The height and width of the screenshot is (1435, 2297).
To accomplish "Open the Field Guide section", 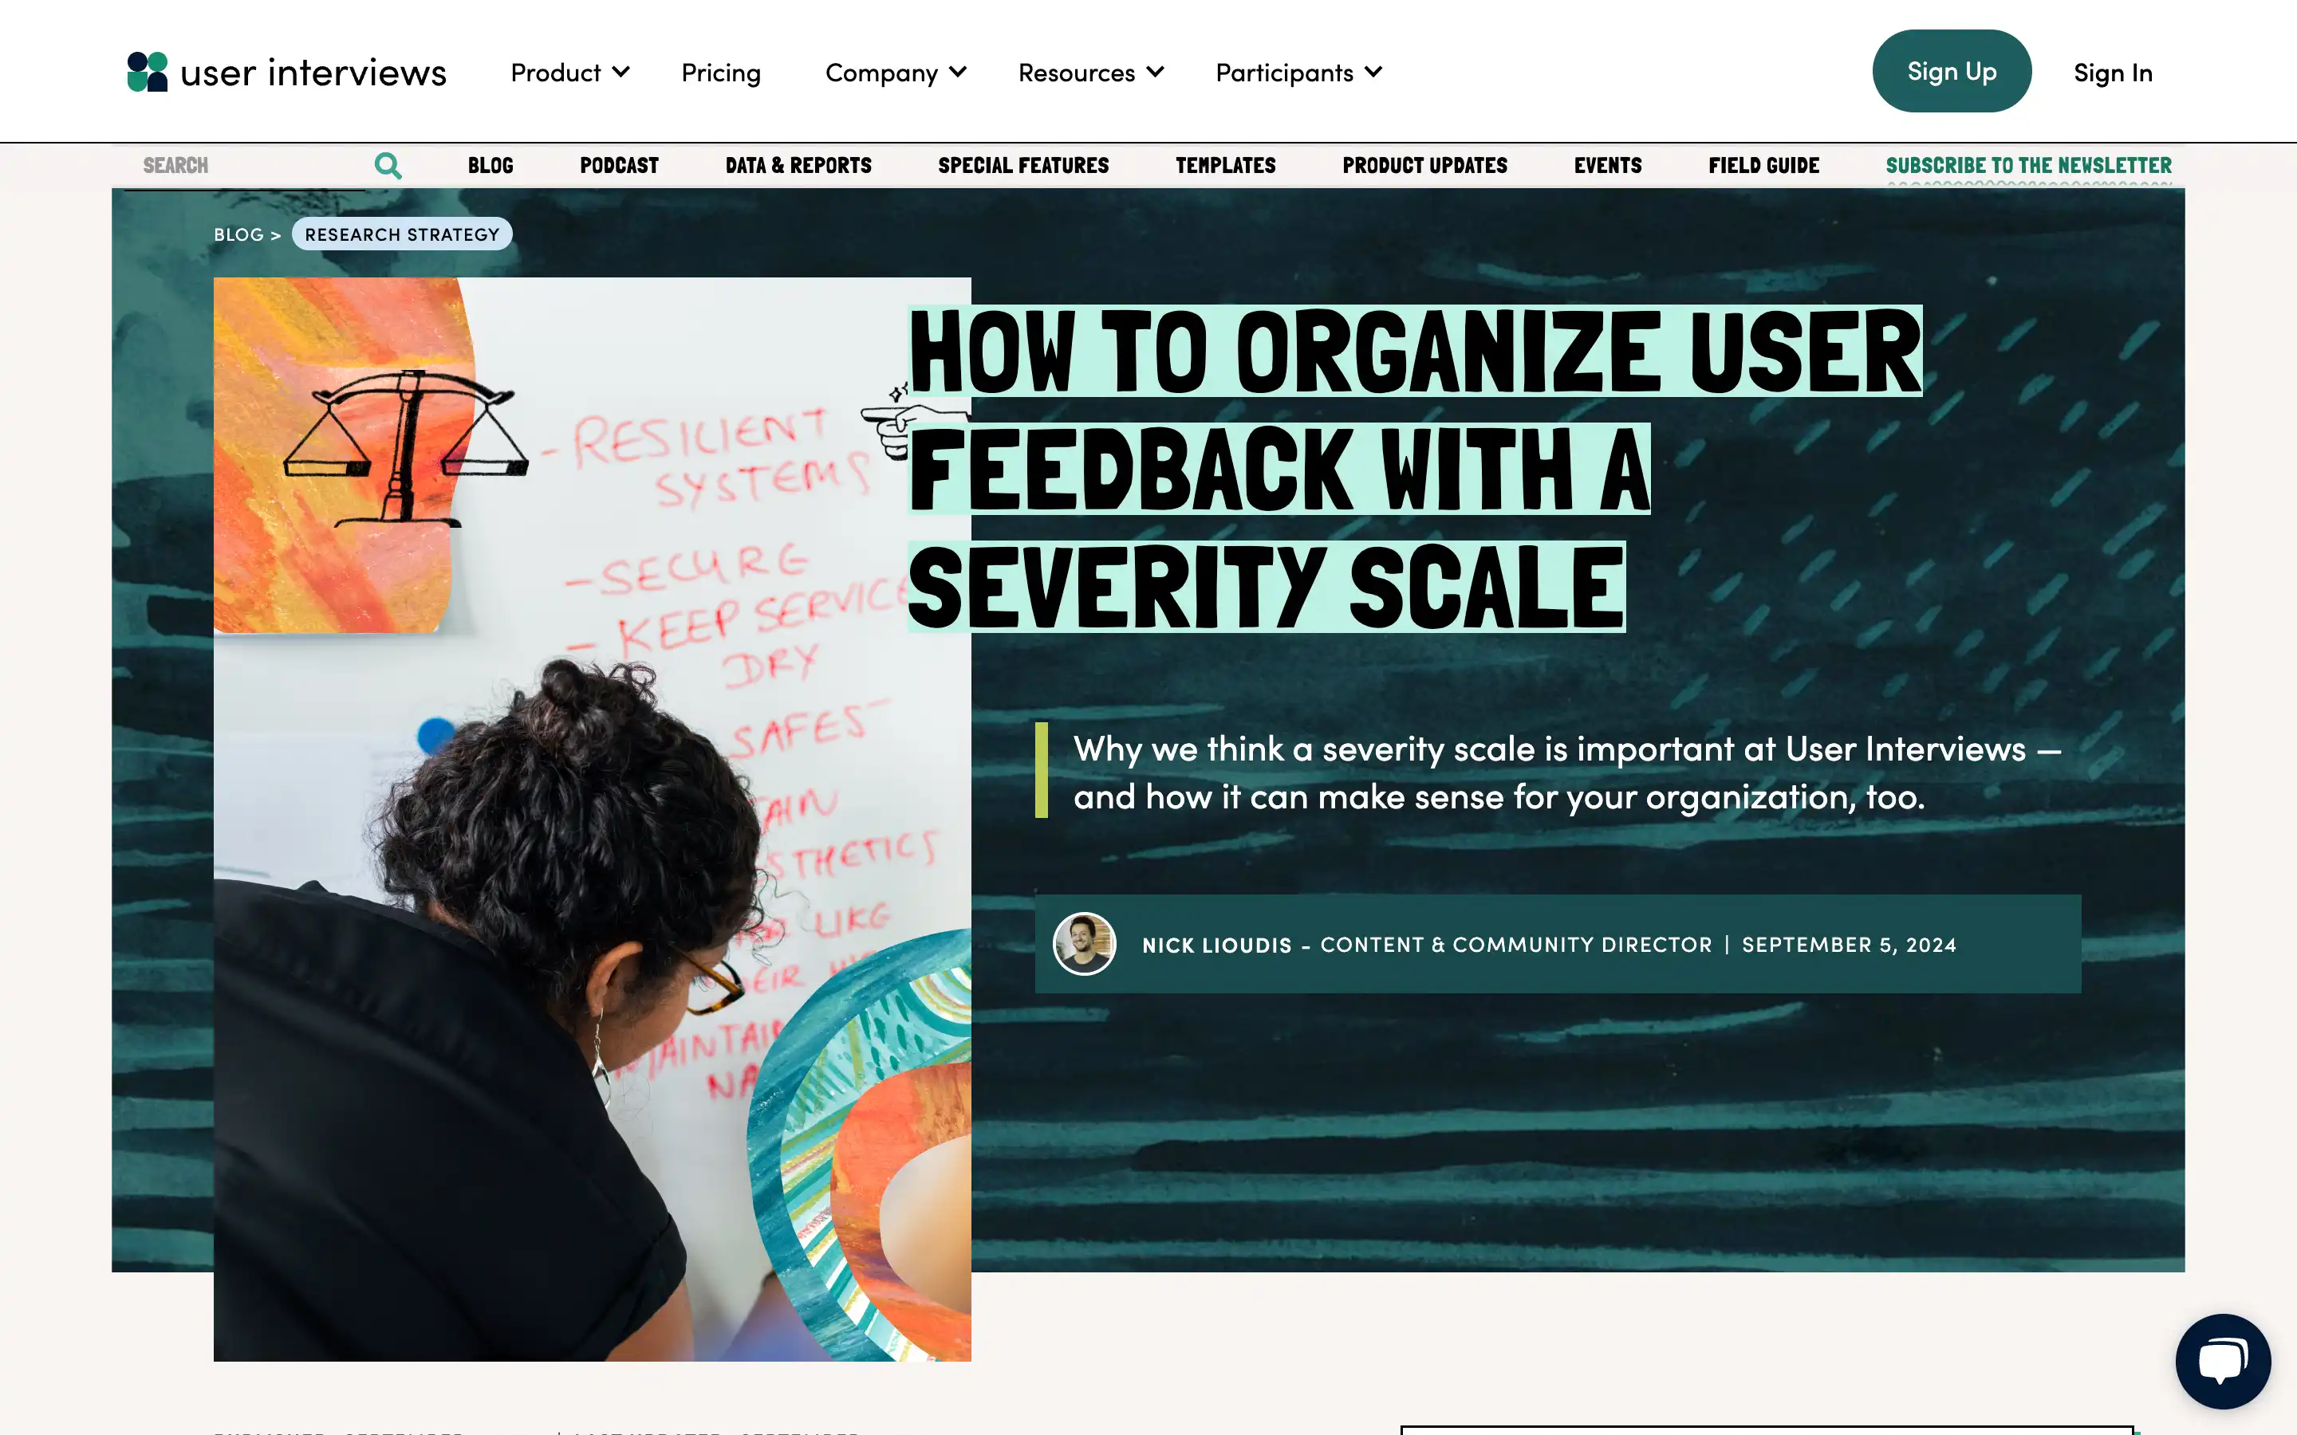I will click(1763, 165).
